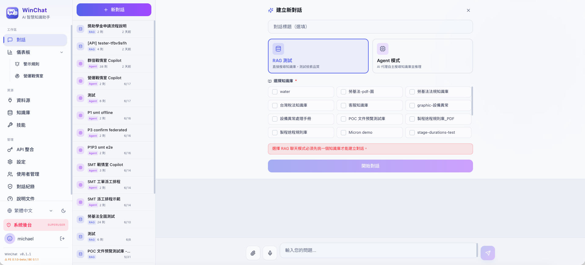The height and width of the screenshot is (265, 585).
Task: Check the water knowledge base checkbox
Action: click(x=275, y=92)
